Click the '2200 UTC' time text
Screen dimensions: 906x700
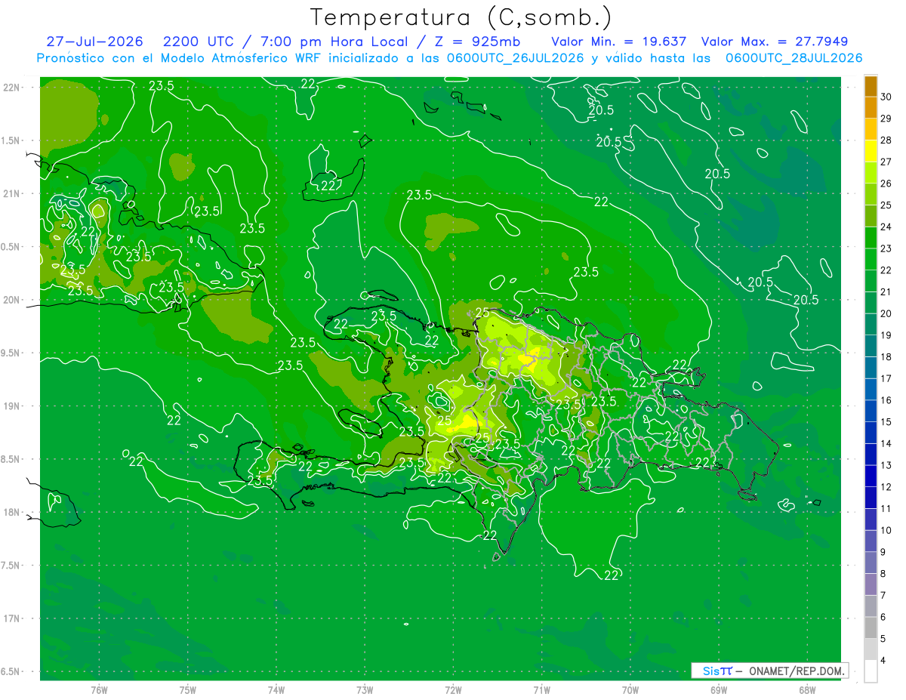coord(199,42)
